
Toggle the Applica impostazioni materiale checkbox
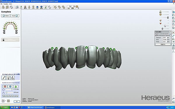(x=170, y=35)
